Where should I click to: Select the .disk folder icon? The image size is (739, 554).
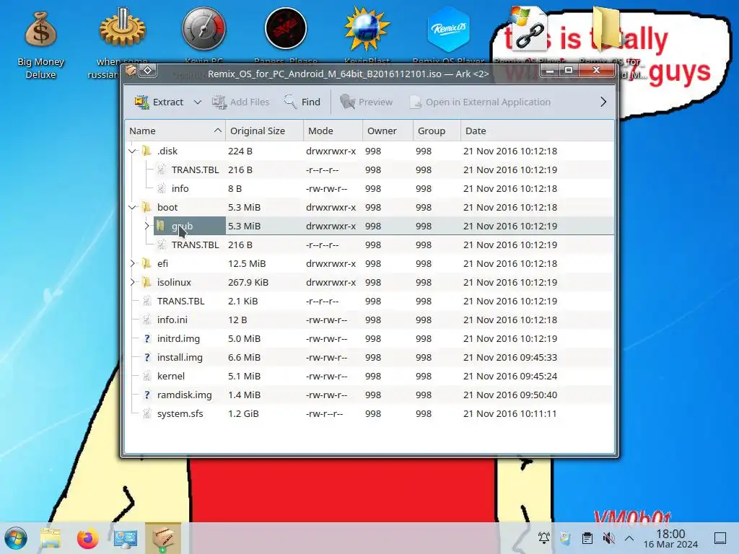(147, 151)
